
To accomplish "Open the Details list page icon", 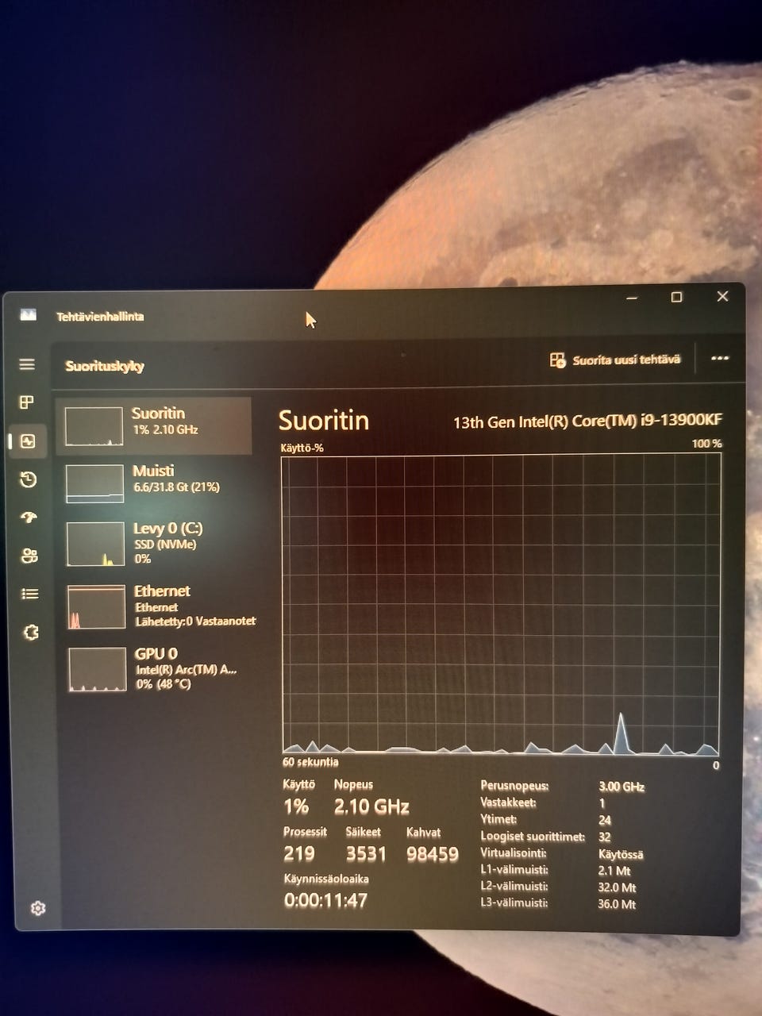I will point(29,594).
